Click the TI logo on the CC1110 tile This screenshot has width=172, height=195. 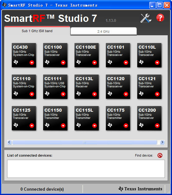click(16, 93)
